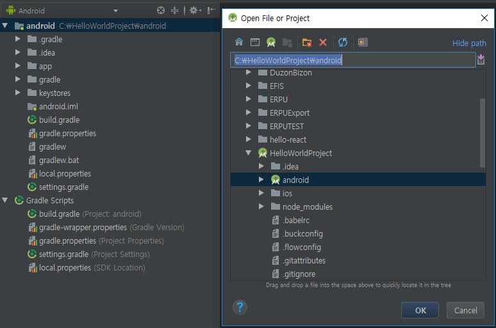The image size is (496, 328).
Task: Toggle show hidden files and directories icon
Action: click(x=363, y=42)
